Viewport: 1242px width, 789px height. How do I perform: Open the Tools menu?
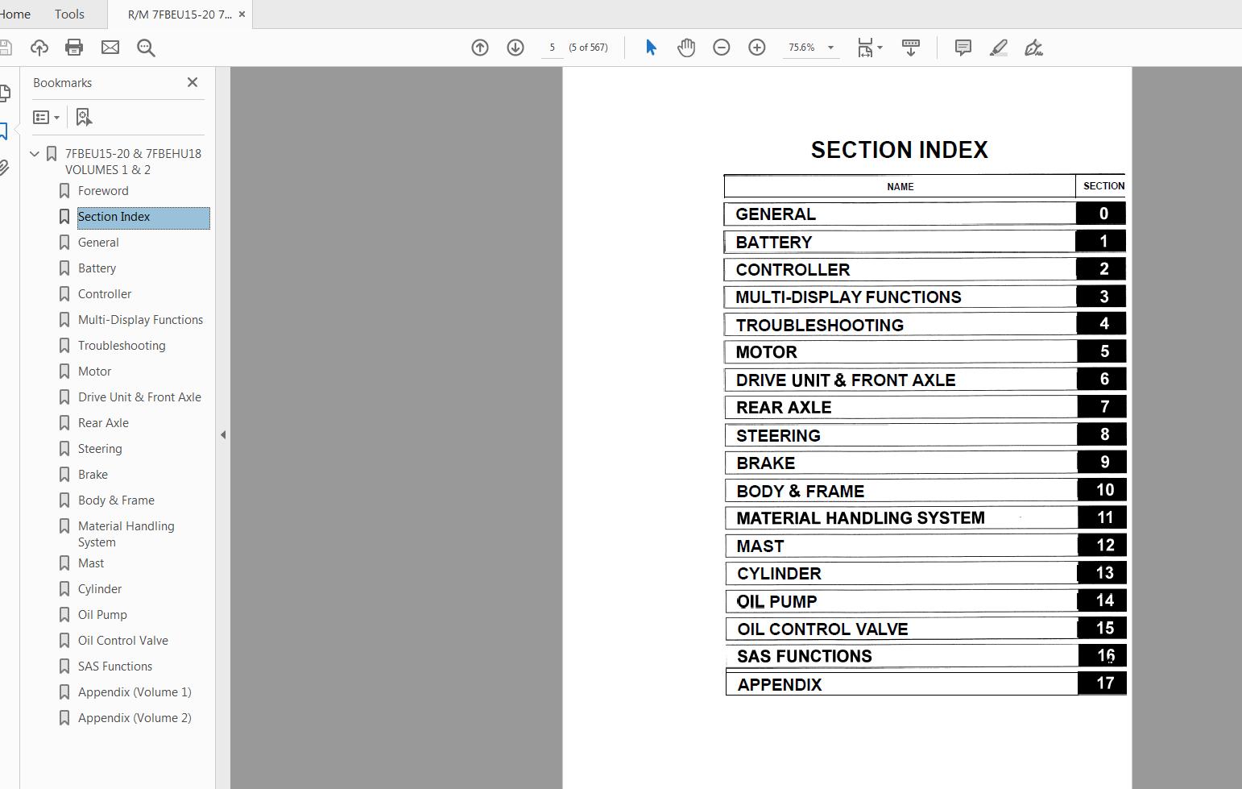[68, 14]
